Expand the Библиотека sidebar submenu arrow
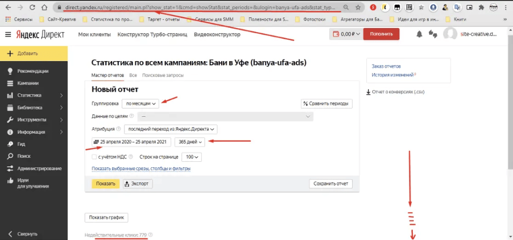513x240 pixels. tap(62, 108)
